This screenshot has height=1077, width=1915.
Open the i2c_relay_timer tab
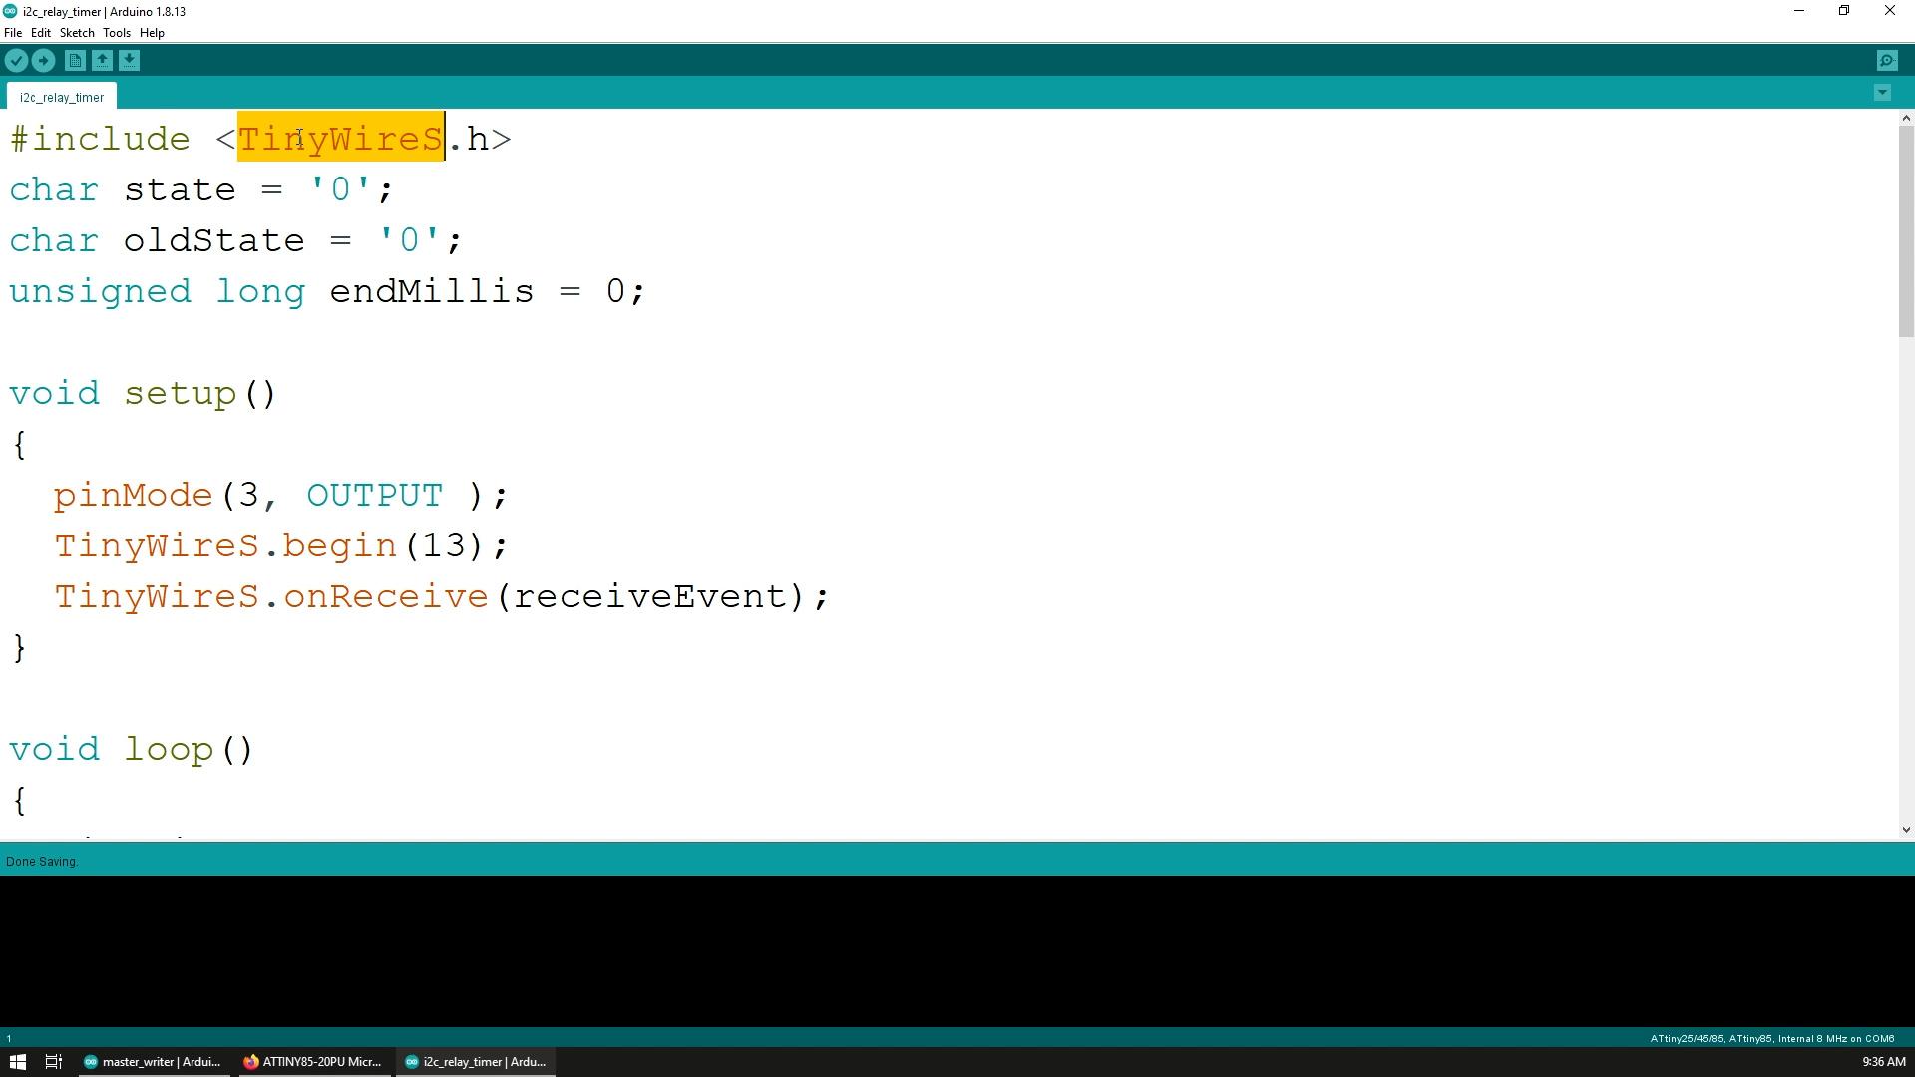click(61, 96)
